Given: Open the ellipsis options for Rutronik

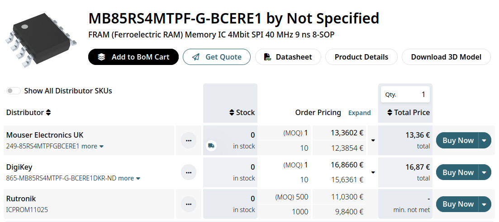Looking at the screenshot, I should (189, 204).
